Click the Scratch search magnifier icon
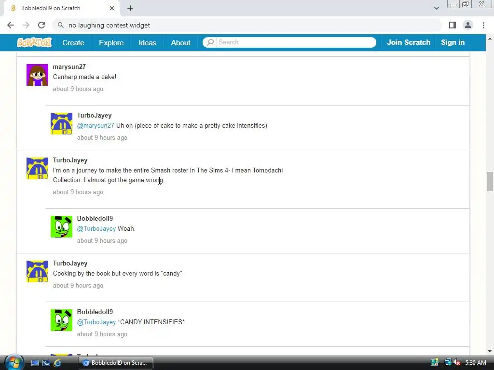Image resolution: width=494 pixels, height=370 pixels. click(x=210, y=42)
